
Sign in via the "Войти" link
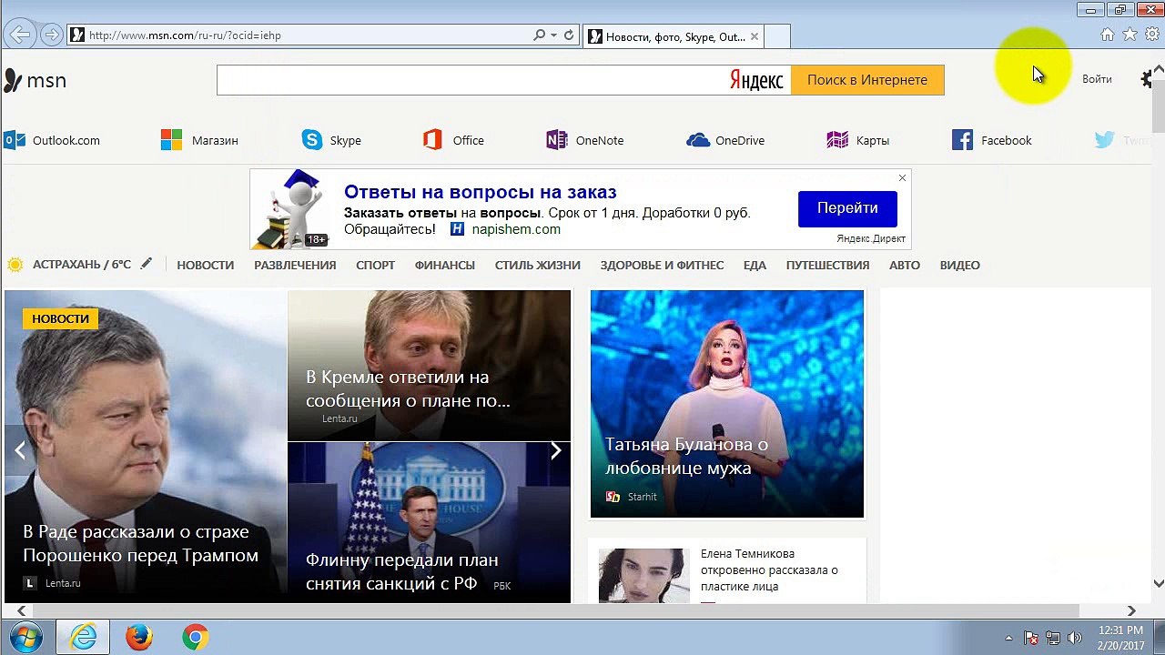1097,79
